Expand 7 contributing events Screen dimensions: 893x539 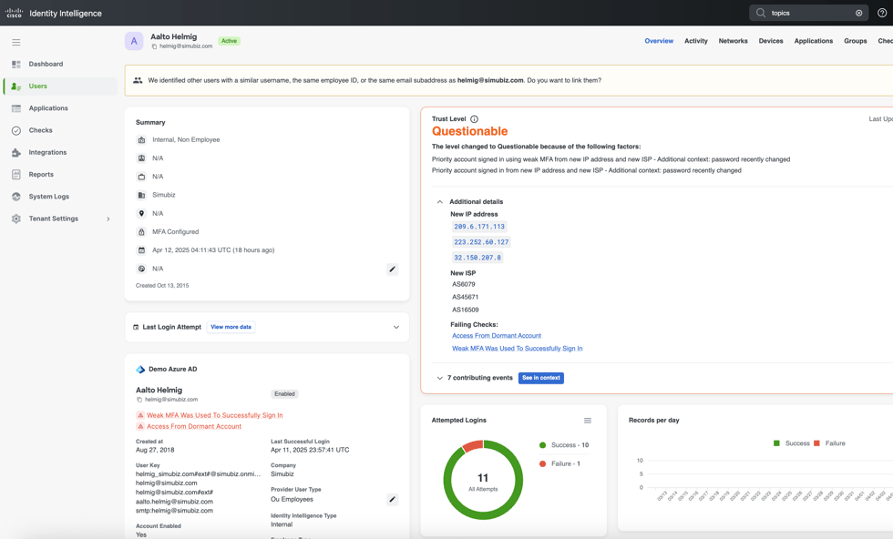439,378
